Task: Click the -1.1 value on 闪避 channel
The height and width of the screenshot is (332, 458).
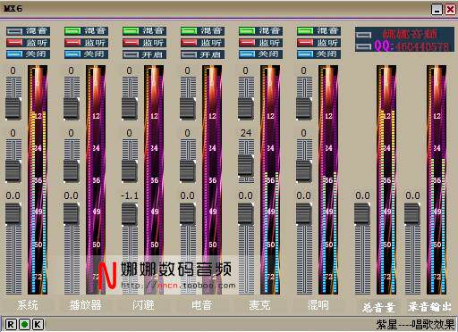Action: coord(130,195)
